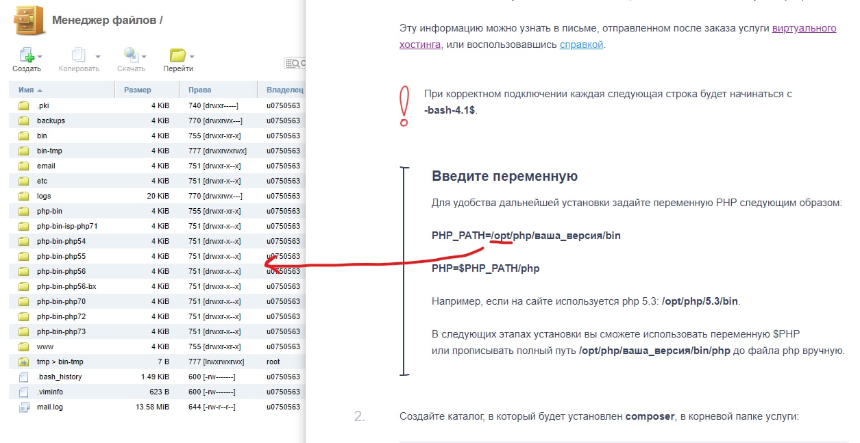Click the search box in the file manager
The image size is (860, 443).
tap(295, 63)
